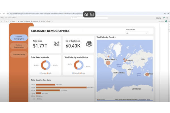Click the Share button in the toolbar
This screenshot has width=170, height=113.
point(20,21)
